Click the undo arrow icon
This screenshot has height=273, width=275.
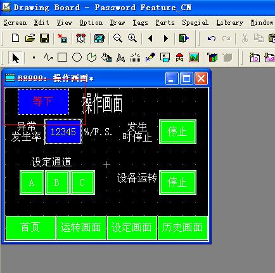click(212, 39)
